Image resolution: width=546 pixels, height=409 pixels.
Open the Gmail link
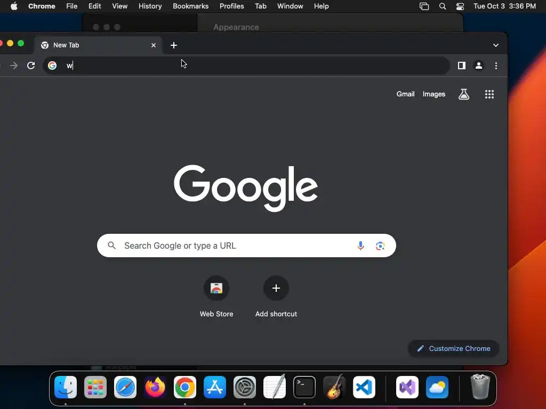pos(405,94)
